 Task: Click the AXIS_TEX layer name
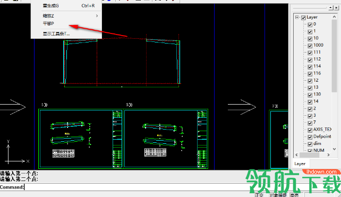click(x=322, y=130)
